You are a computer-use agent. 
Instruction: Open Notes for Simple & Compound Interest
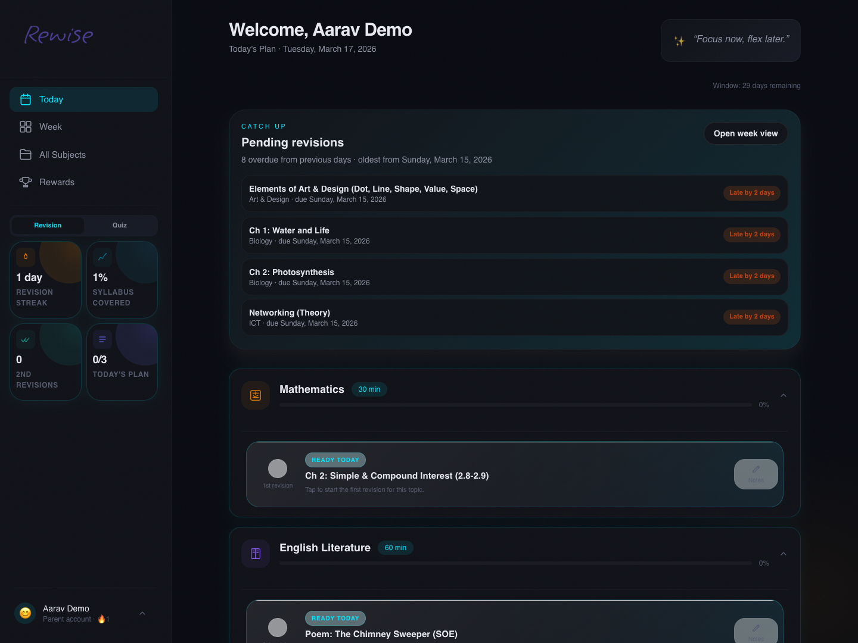[x=756, y=474]
